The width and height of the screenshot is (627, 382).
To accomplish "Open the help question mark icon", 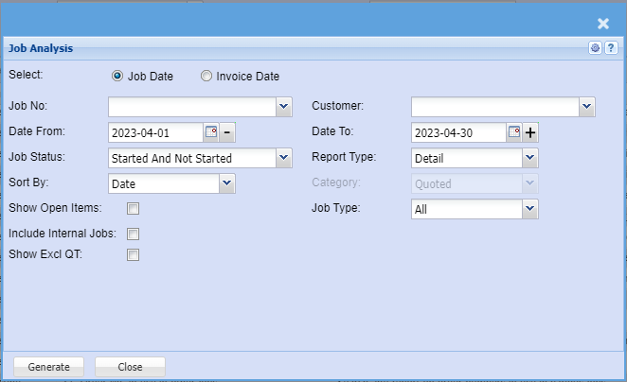I will [610, 48].
